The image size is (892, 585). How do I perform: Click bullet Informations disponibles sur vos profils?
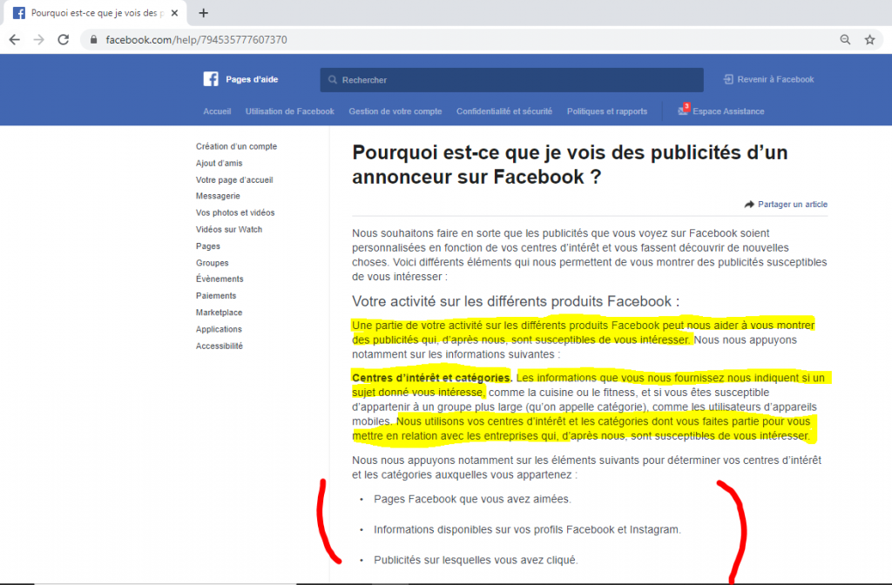527,529
